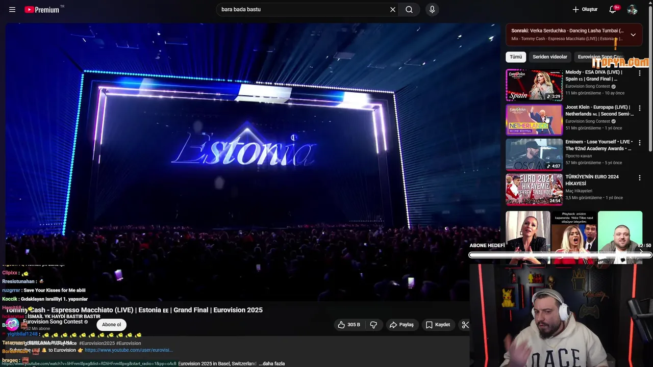Click the Kaydet save button
Image resolution: width=653 pixels, height=367 pixels.
point(438,325)
